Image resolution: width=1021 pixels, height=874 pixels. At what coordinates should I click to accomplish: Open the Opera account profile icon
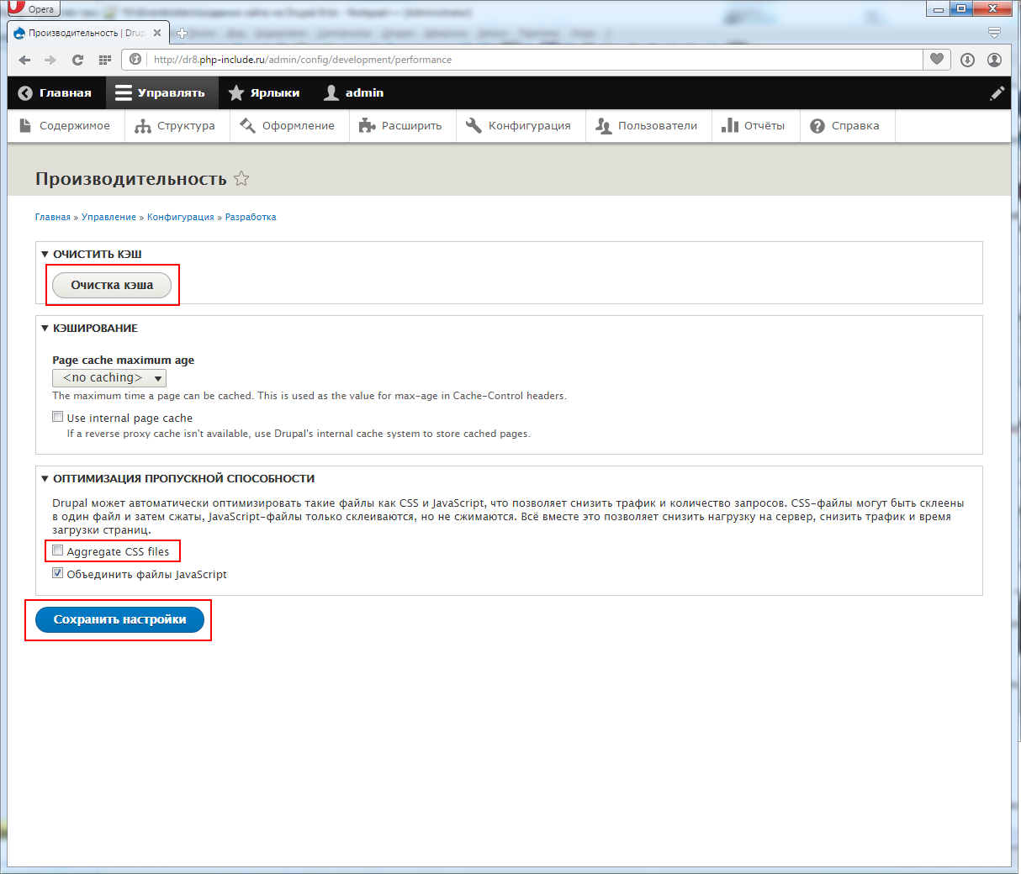(x=994, y=60)
